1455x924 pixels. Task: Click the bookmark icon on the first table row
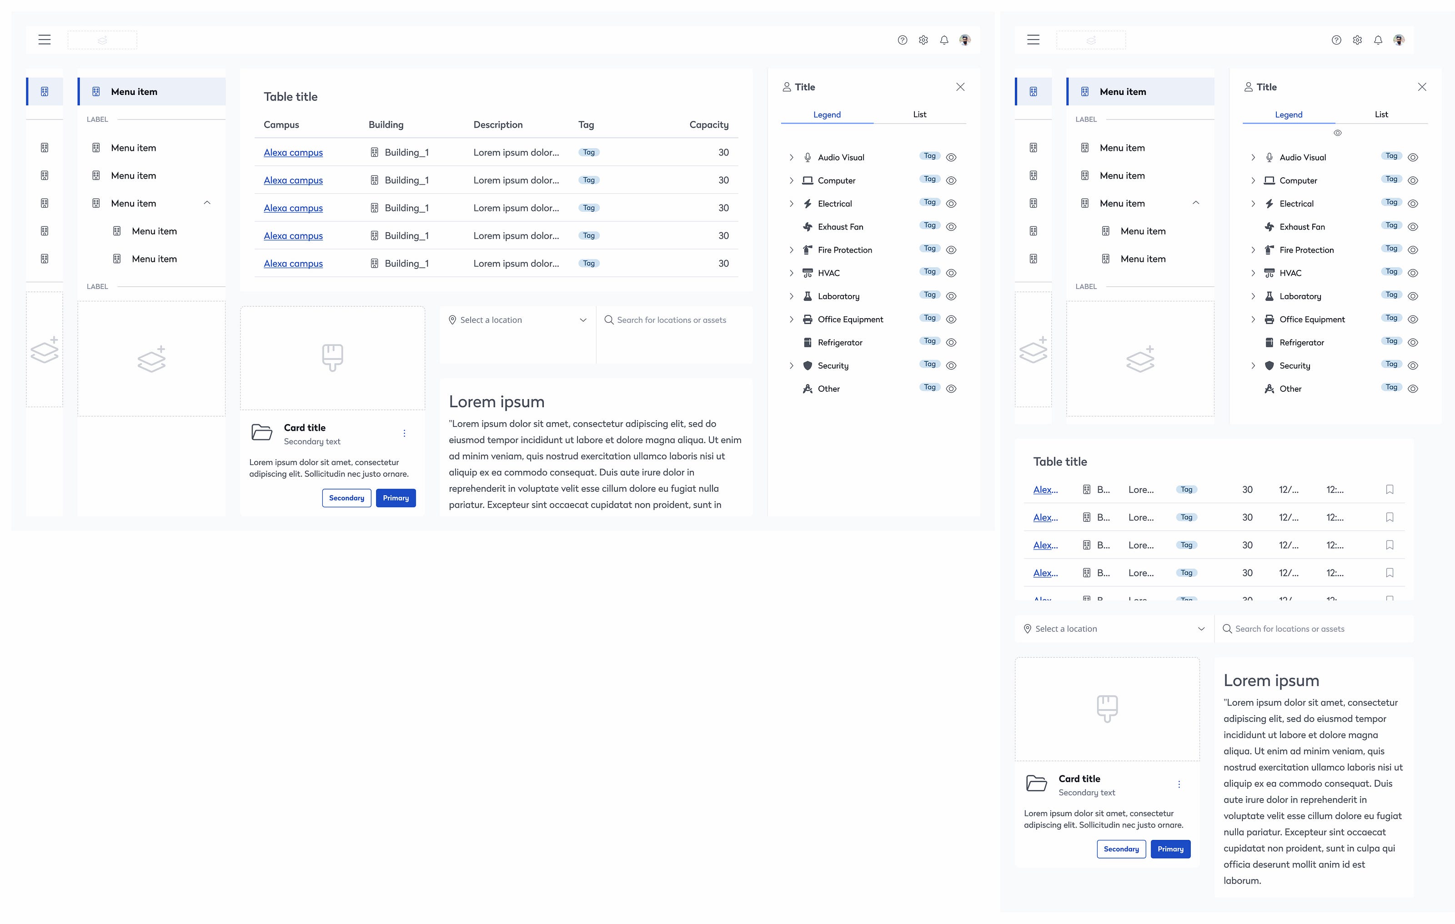coord(1390,489)
